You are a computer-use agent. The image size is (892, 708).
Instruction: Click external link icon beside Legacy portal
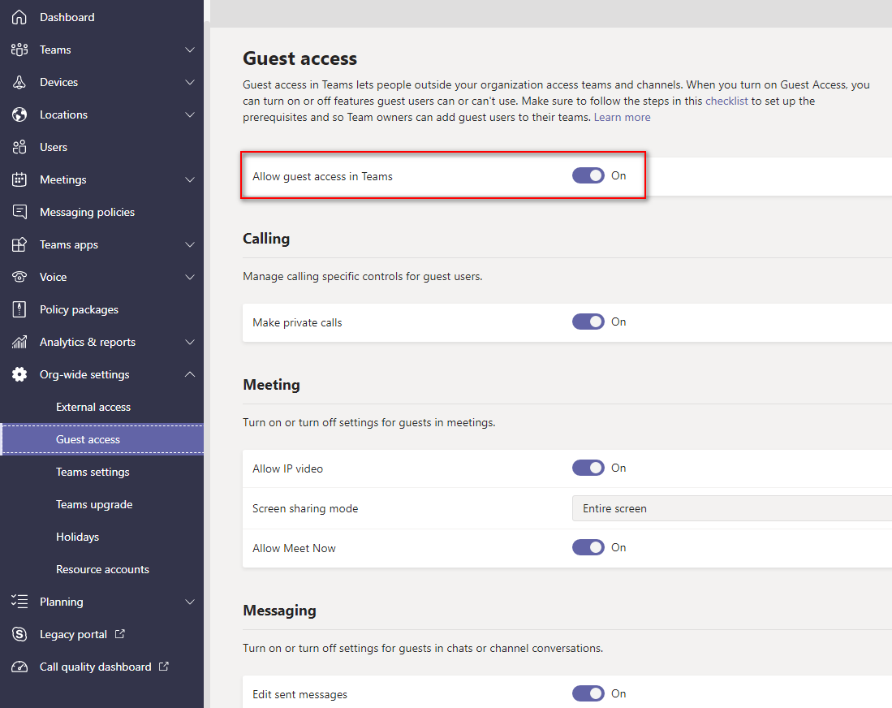point(119,633)
